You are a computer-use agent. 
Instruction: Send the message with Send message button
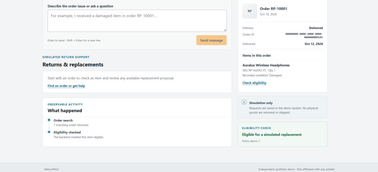tap(212, 40)
